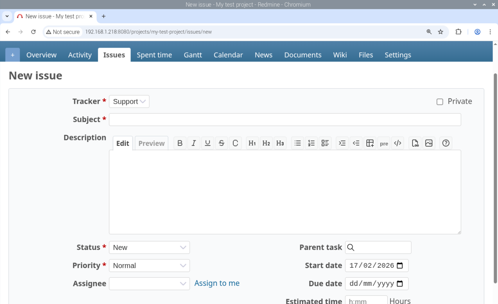Viewport: 498px width, 304px height.
Task: Open the Priority dropdown
Action: tap(149, 265)
